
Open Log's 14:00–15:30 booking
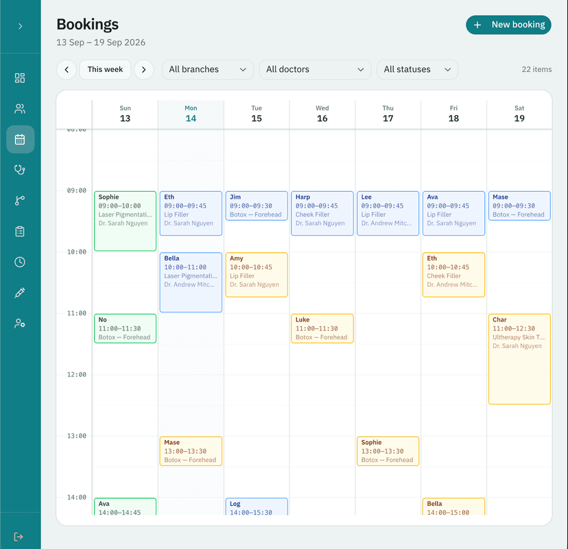[257, 507]
